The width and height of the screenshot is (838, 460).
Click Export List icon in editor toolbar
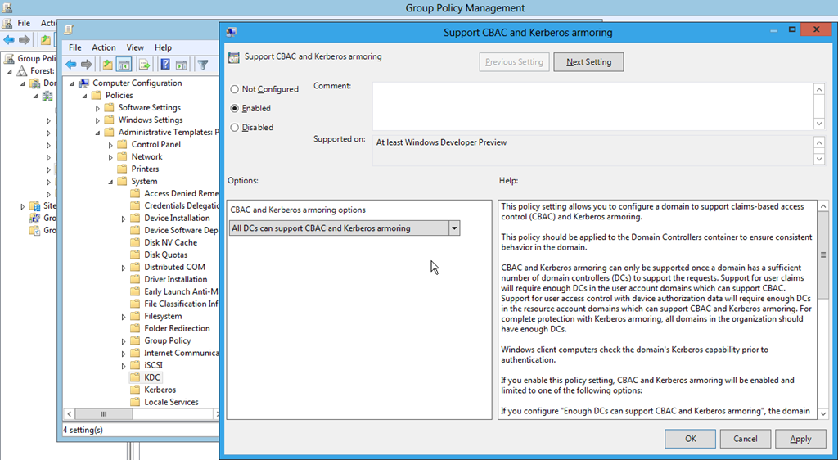click(144, 65)
